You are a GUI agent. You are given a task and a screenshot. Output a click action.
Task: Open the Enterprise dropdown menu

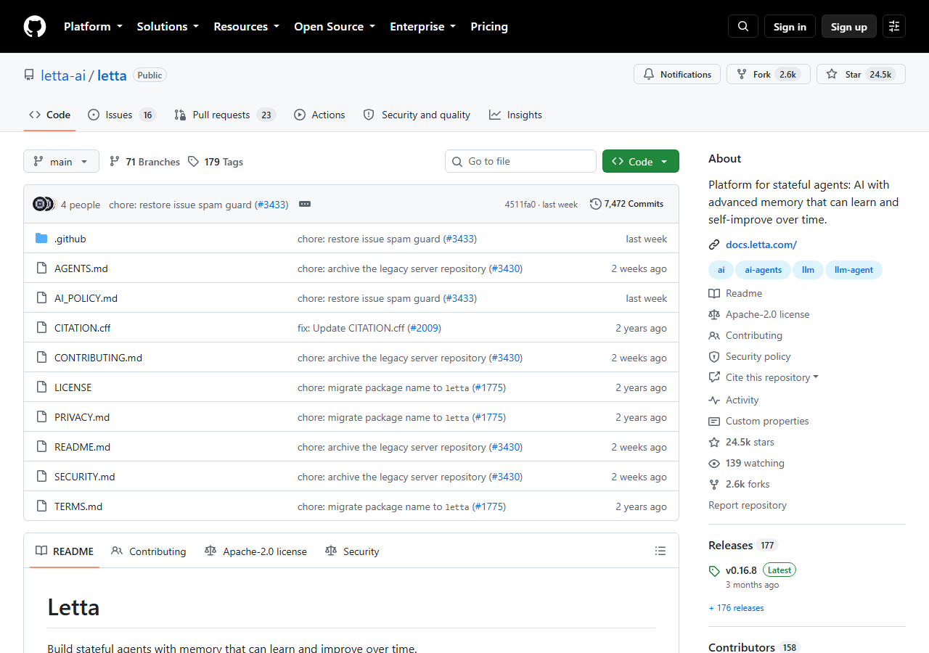423,26
